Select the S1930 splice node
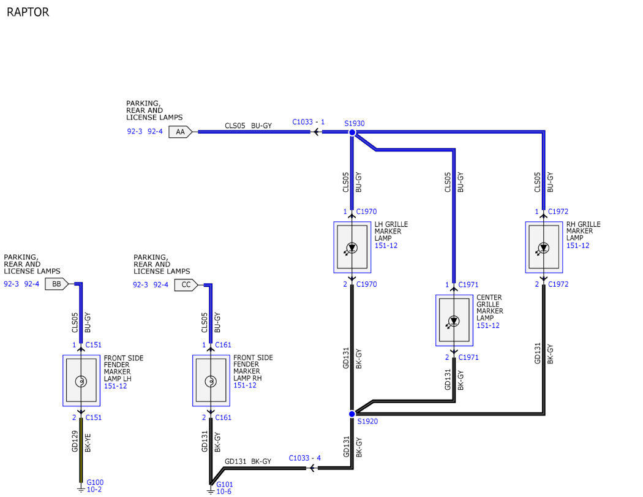643x497 pixels. point(352,132)
